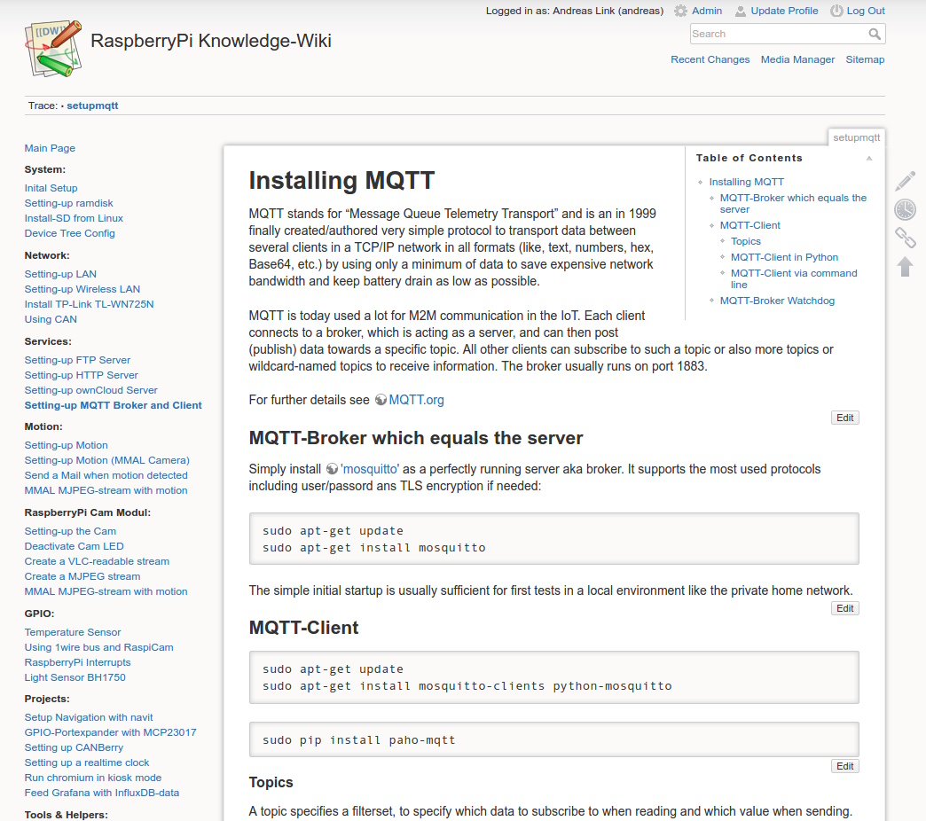Click the Admin gear icon
The image size is (926, 821).
(x=681, y=11)
